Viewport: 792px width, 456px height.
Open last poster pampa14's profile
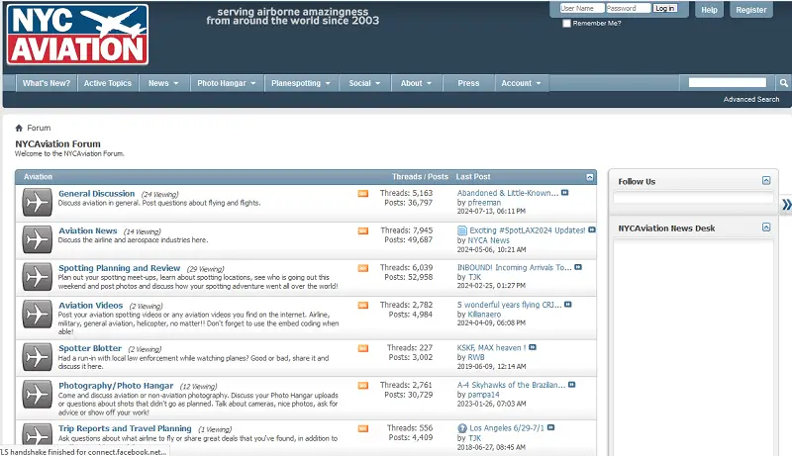[x=483, y=395]
